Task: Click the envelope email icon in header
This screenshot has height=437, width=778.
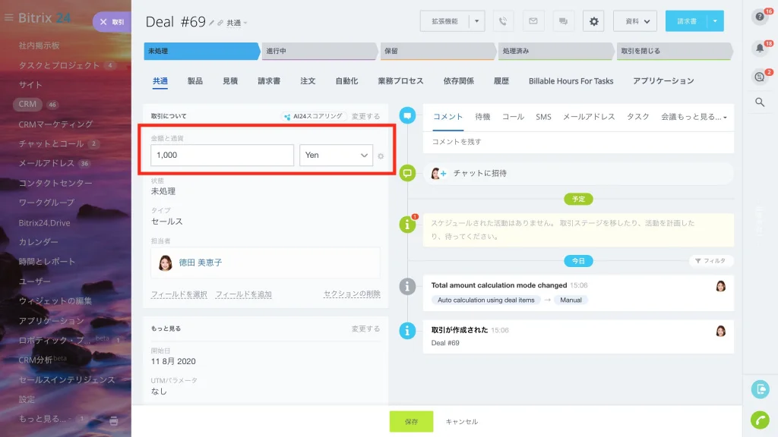Action: coord(533,21)
